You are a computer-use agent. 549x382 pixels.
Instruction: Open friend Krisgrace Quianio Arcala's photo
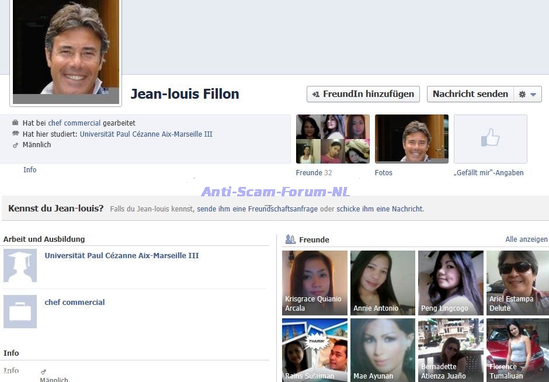(314, 283)
